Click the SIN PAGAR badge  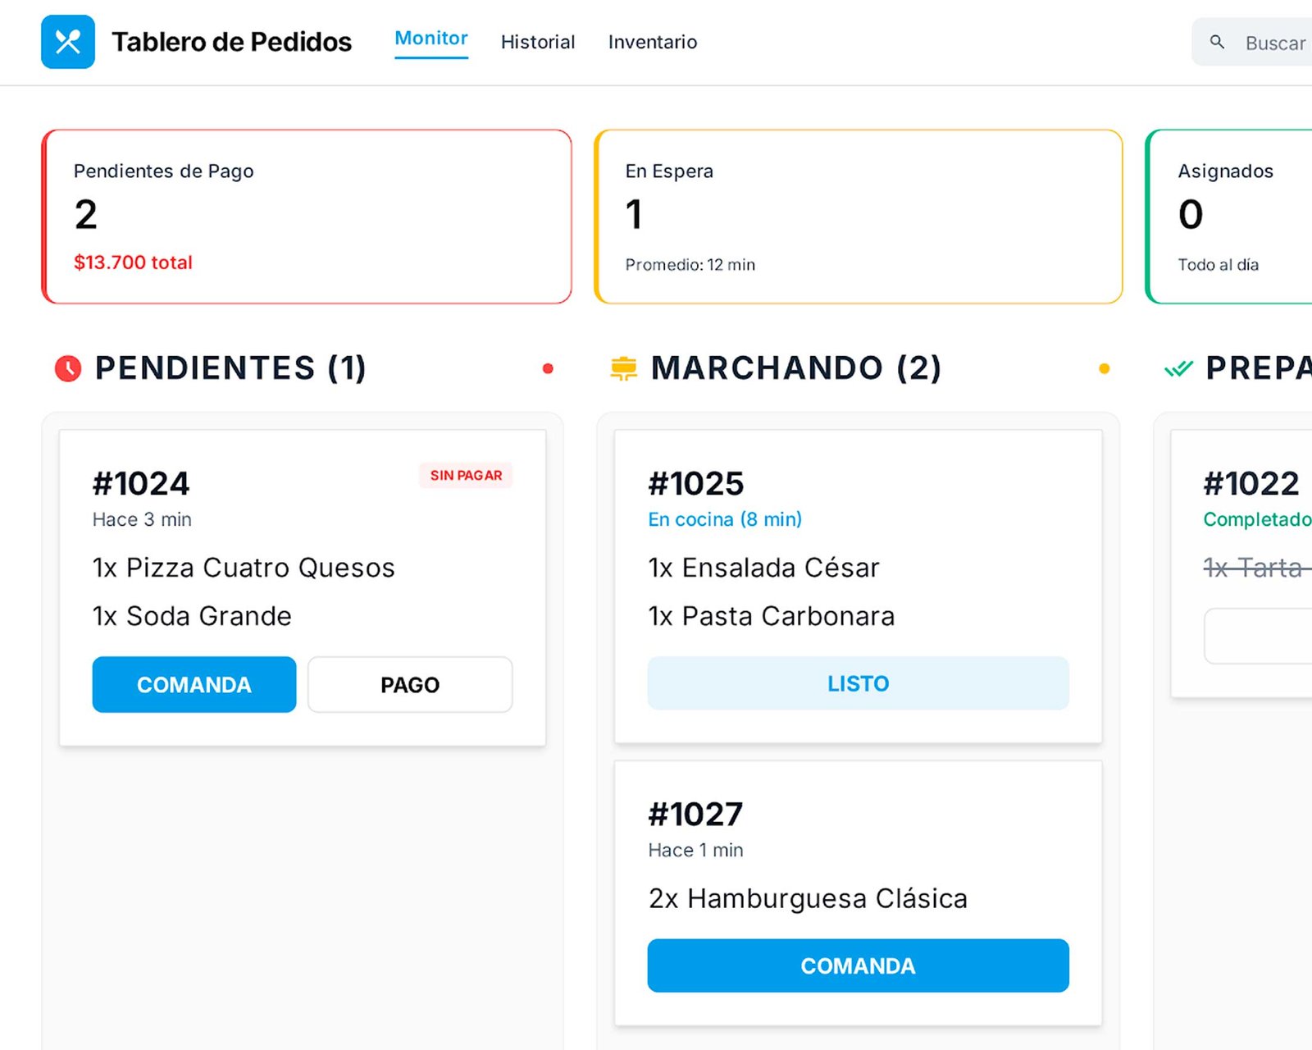(x=466, y=475)
